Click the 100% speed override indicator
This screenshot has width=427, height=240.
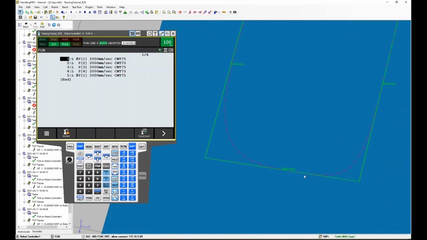(167, 43)
